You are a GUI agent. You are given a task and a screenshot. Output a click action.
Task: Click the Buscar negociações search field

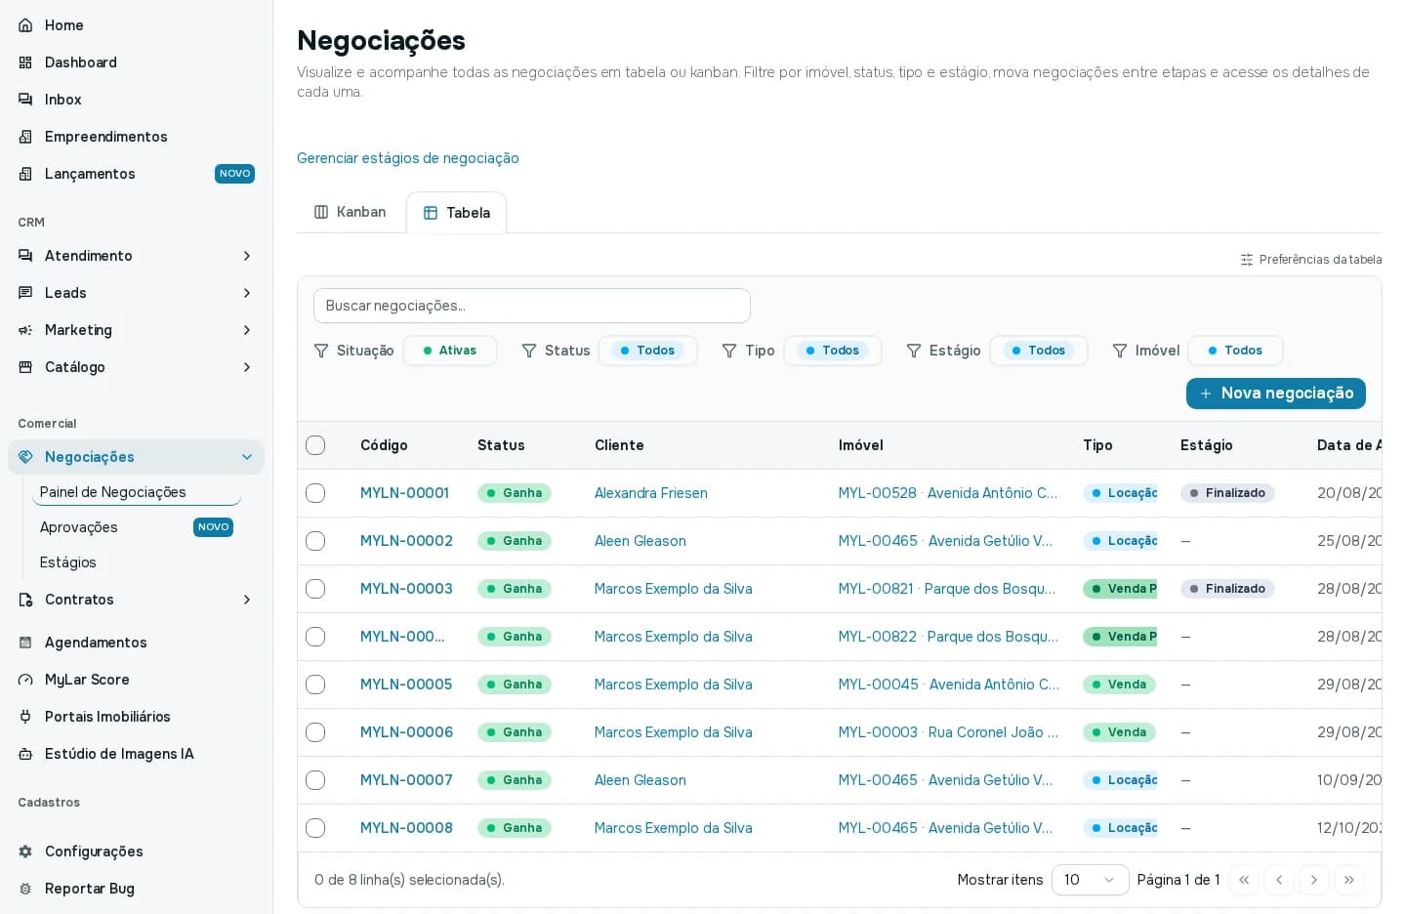[532, 306]
